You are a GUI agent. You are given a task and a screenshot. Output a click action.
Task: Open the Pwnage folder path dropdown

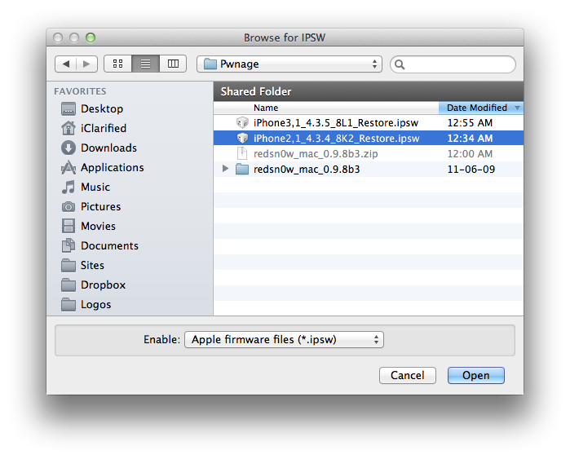(289, 64)
